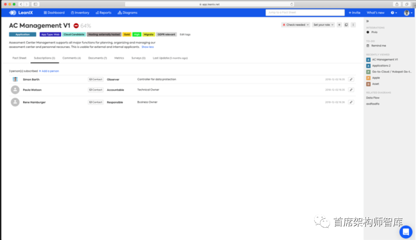This screenshot has width=416, height=240.
Task: Click Show less in description
Action: click(148, 47)
